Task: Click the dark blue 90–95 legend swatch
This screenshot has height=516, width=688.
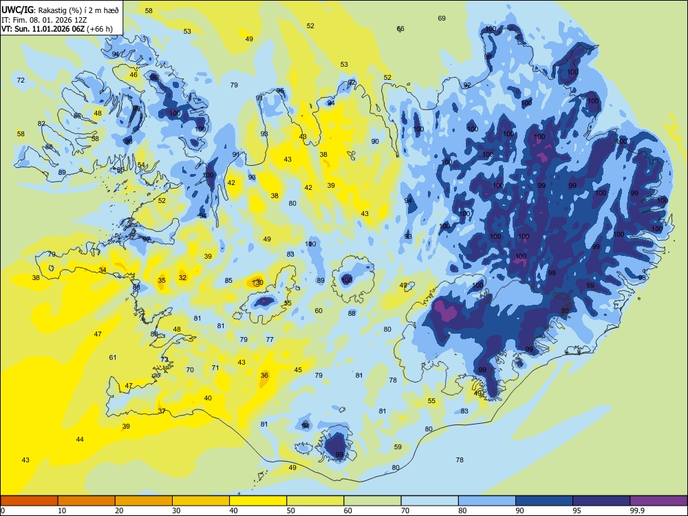Action: (544, 501)
